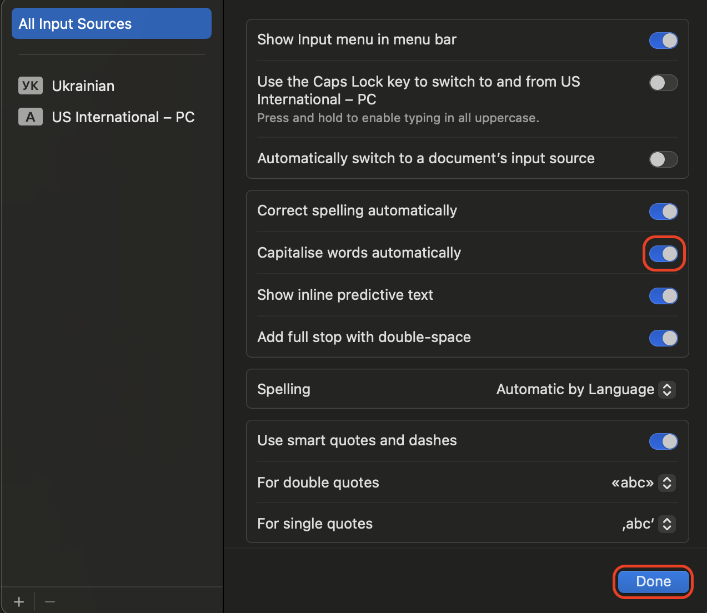Disable Add full stop with double-space
The image size is (707, 613).
click(x=663, y=338)
